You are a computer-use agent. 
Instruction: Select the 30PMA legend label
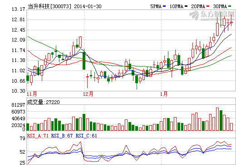point(220,6)
